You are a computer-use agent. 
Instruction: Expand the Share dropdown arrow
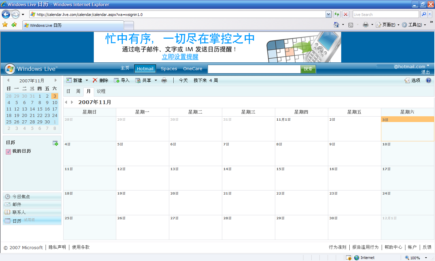point(156,80)
